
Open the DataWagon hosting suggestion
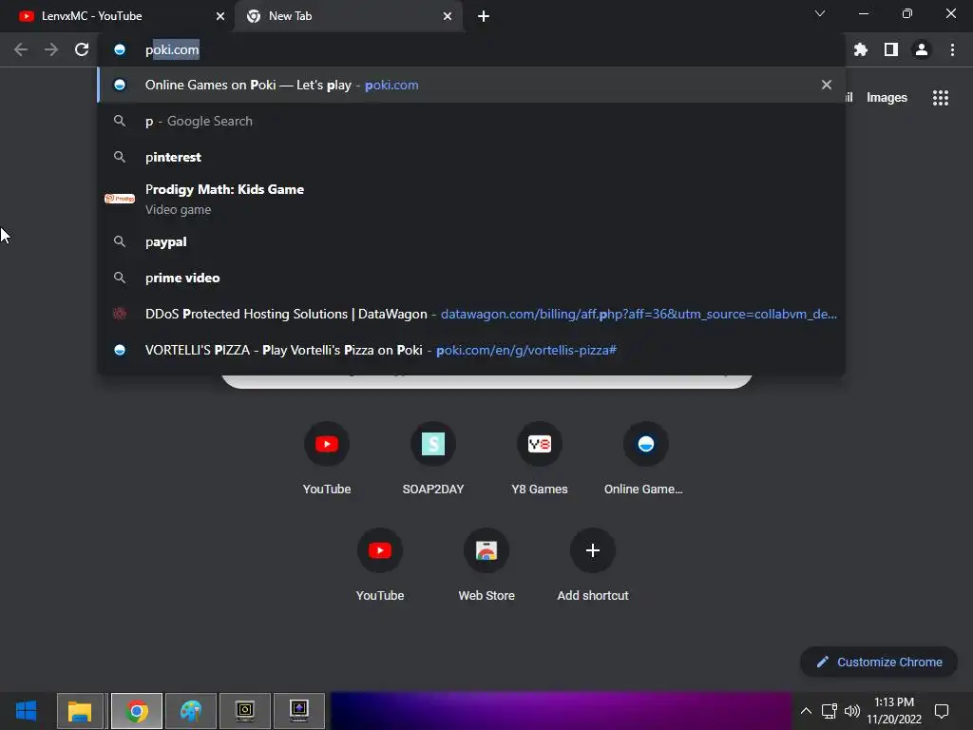click(x=471, y=314)
